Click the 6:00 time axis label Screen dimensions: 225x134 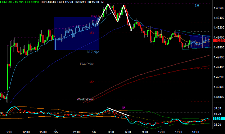point(128,132)
